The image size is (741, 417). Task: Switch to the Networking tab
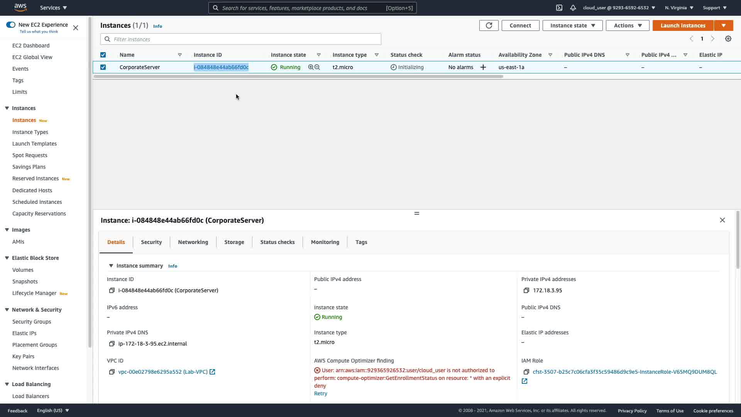[x=193, y=242]
